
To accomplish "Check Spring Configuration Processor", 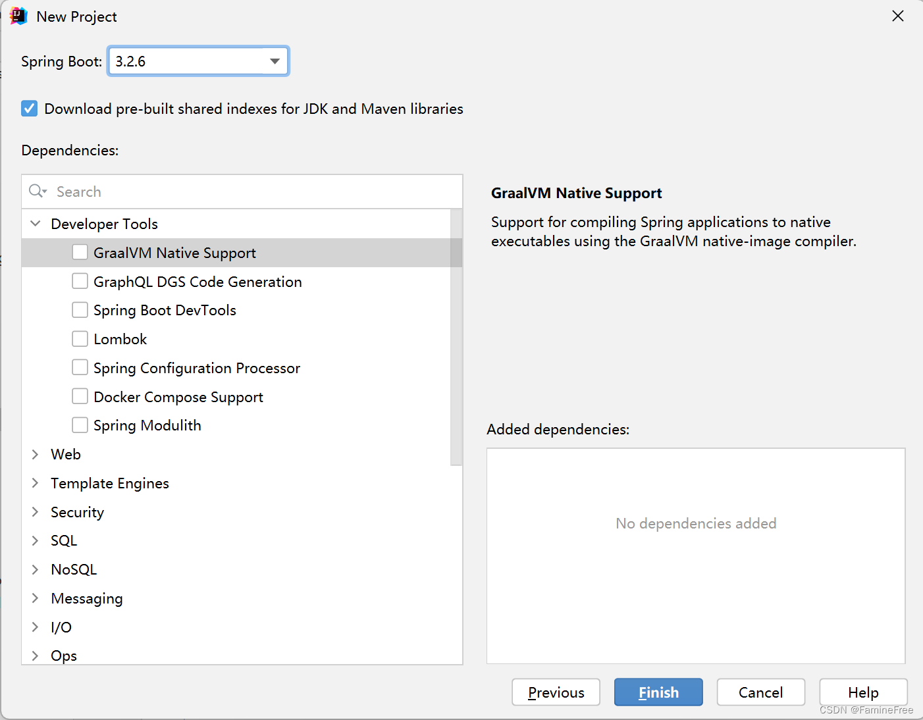I will 80,367.
